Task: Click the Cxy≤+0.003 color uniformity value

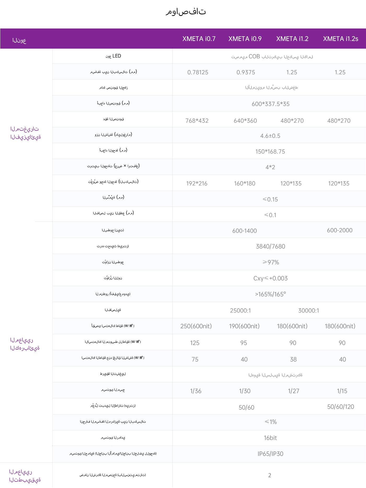Action: [x=271, y=278]
